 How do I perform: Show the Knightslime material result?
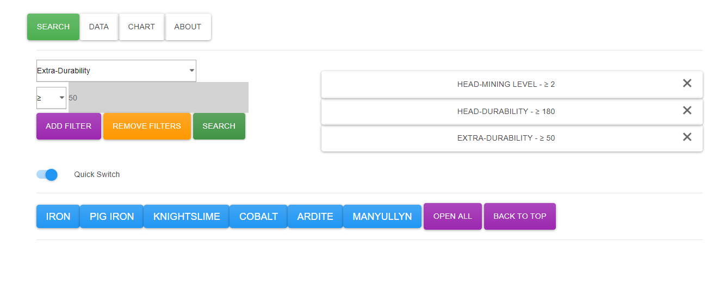187,217
